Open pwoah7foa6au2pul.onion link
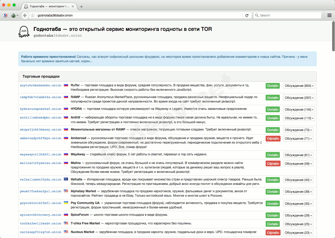This screenshot has height=238, width=335. tap(41, 191)
